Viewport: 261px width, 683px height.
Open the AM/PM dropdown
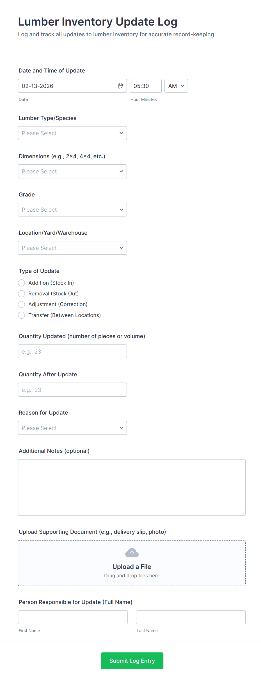176,86
